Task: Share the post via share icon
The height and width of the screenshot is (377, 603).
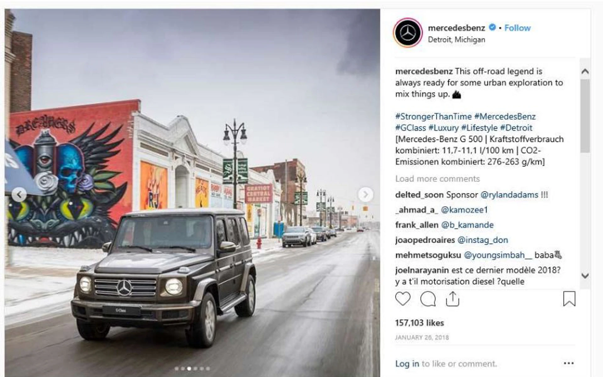Action: [x=452, y=299]
